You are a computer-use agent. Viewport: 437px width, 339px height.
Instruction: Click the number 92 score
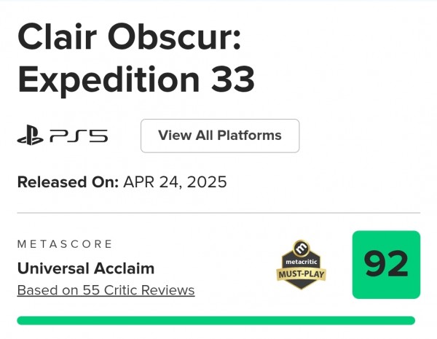click(386, 264)
